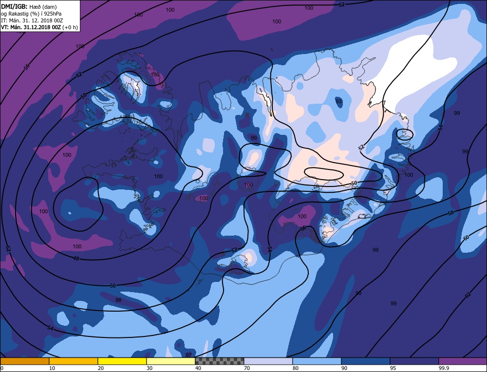Click the purple legend swatch above 99.9
The height and width of the screenshot is (372, 487).
(x=463, y=361)
